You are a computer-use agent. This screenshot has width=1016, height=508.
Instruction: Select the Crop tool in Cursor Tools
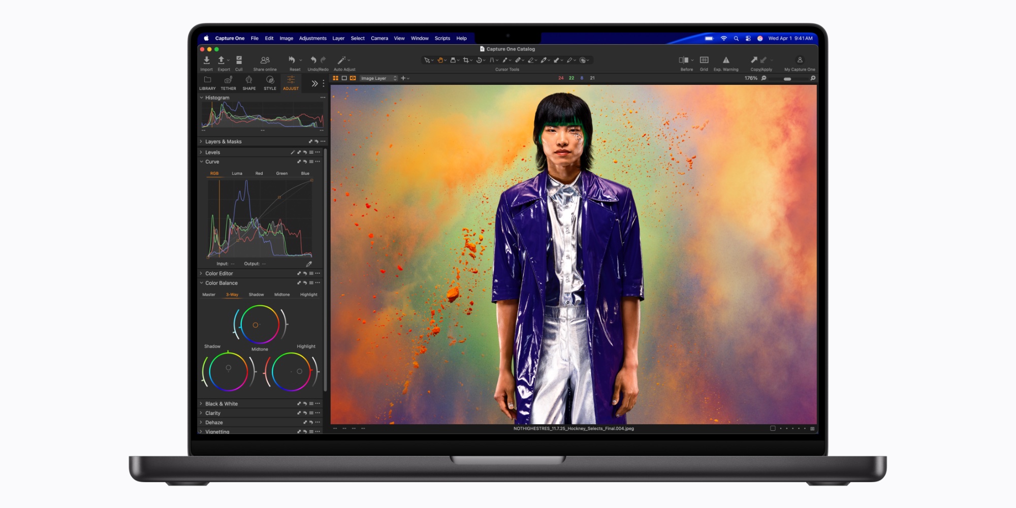click(x=466, y=60)
